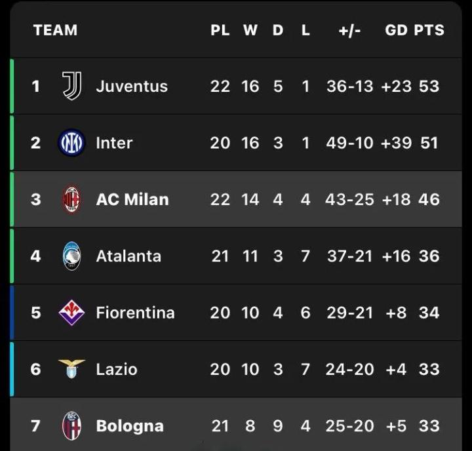This screenshot has width=472, height=451.
Task: Click the TEAM column header
Action: click(x=55, y=30)
